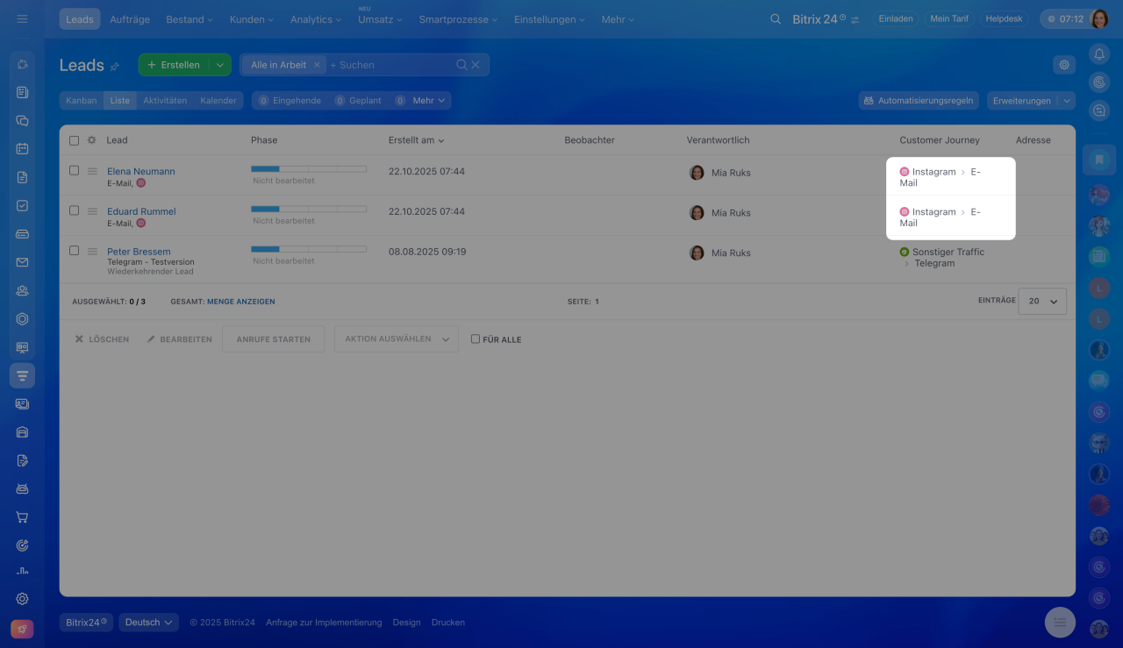Expand the Bestand menu

tap(190, 19)
